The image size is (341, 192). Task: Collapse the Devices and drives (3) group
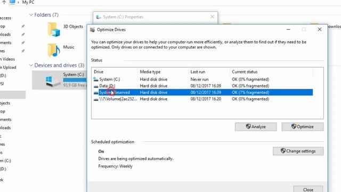click(x=31, y=65)
